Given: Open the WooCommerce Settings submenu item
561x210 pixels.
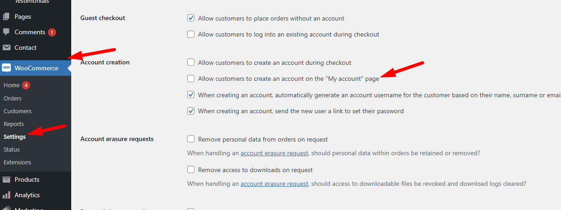Looking at the screenshot, I should [15, 136].
